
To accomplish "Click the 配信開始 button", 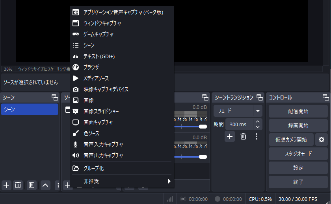I will coord(298,111).
